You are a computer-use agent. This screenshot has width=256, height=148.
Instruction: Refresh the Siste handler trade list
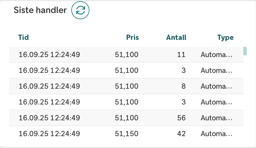[x=80, y=10]
